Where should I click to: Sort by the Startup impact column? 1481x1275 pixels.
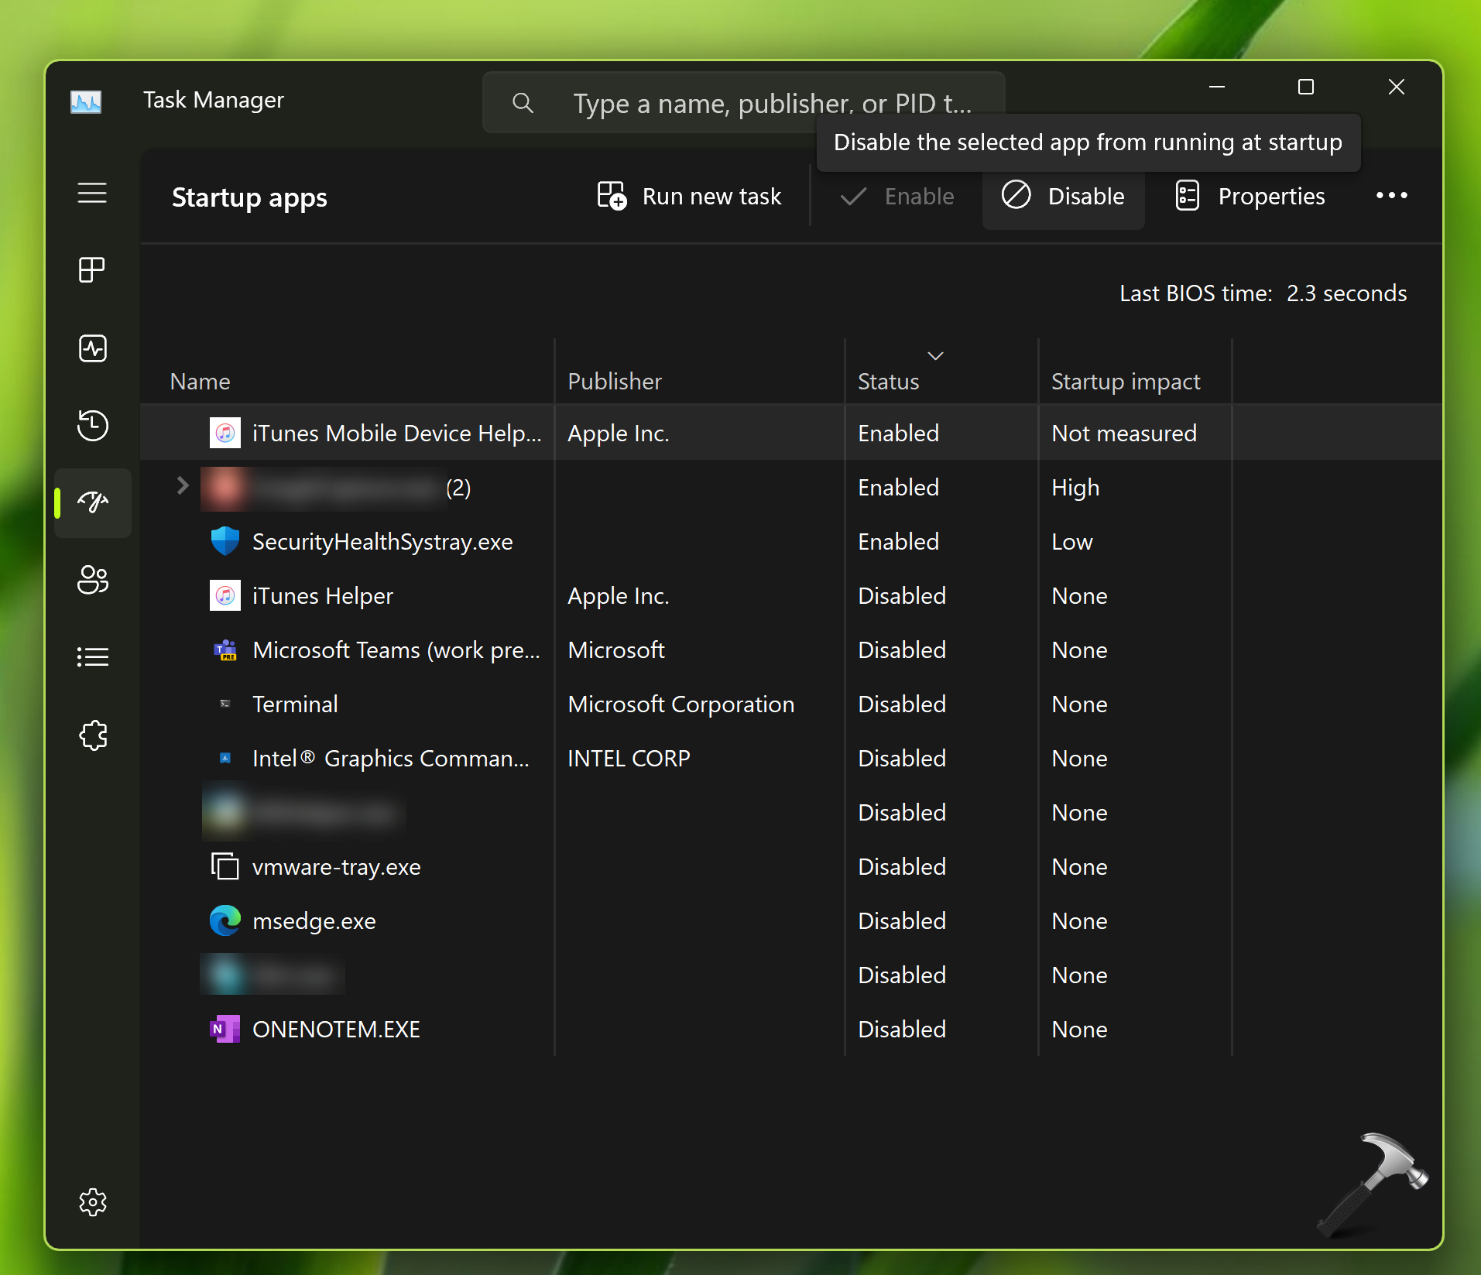[x=1125, y=381]
